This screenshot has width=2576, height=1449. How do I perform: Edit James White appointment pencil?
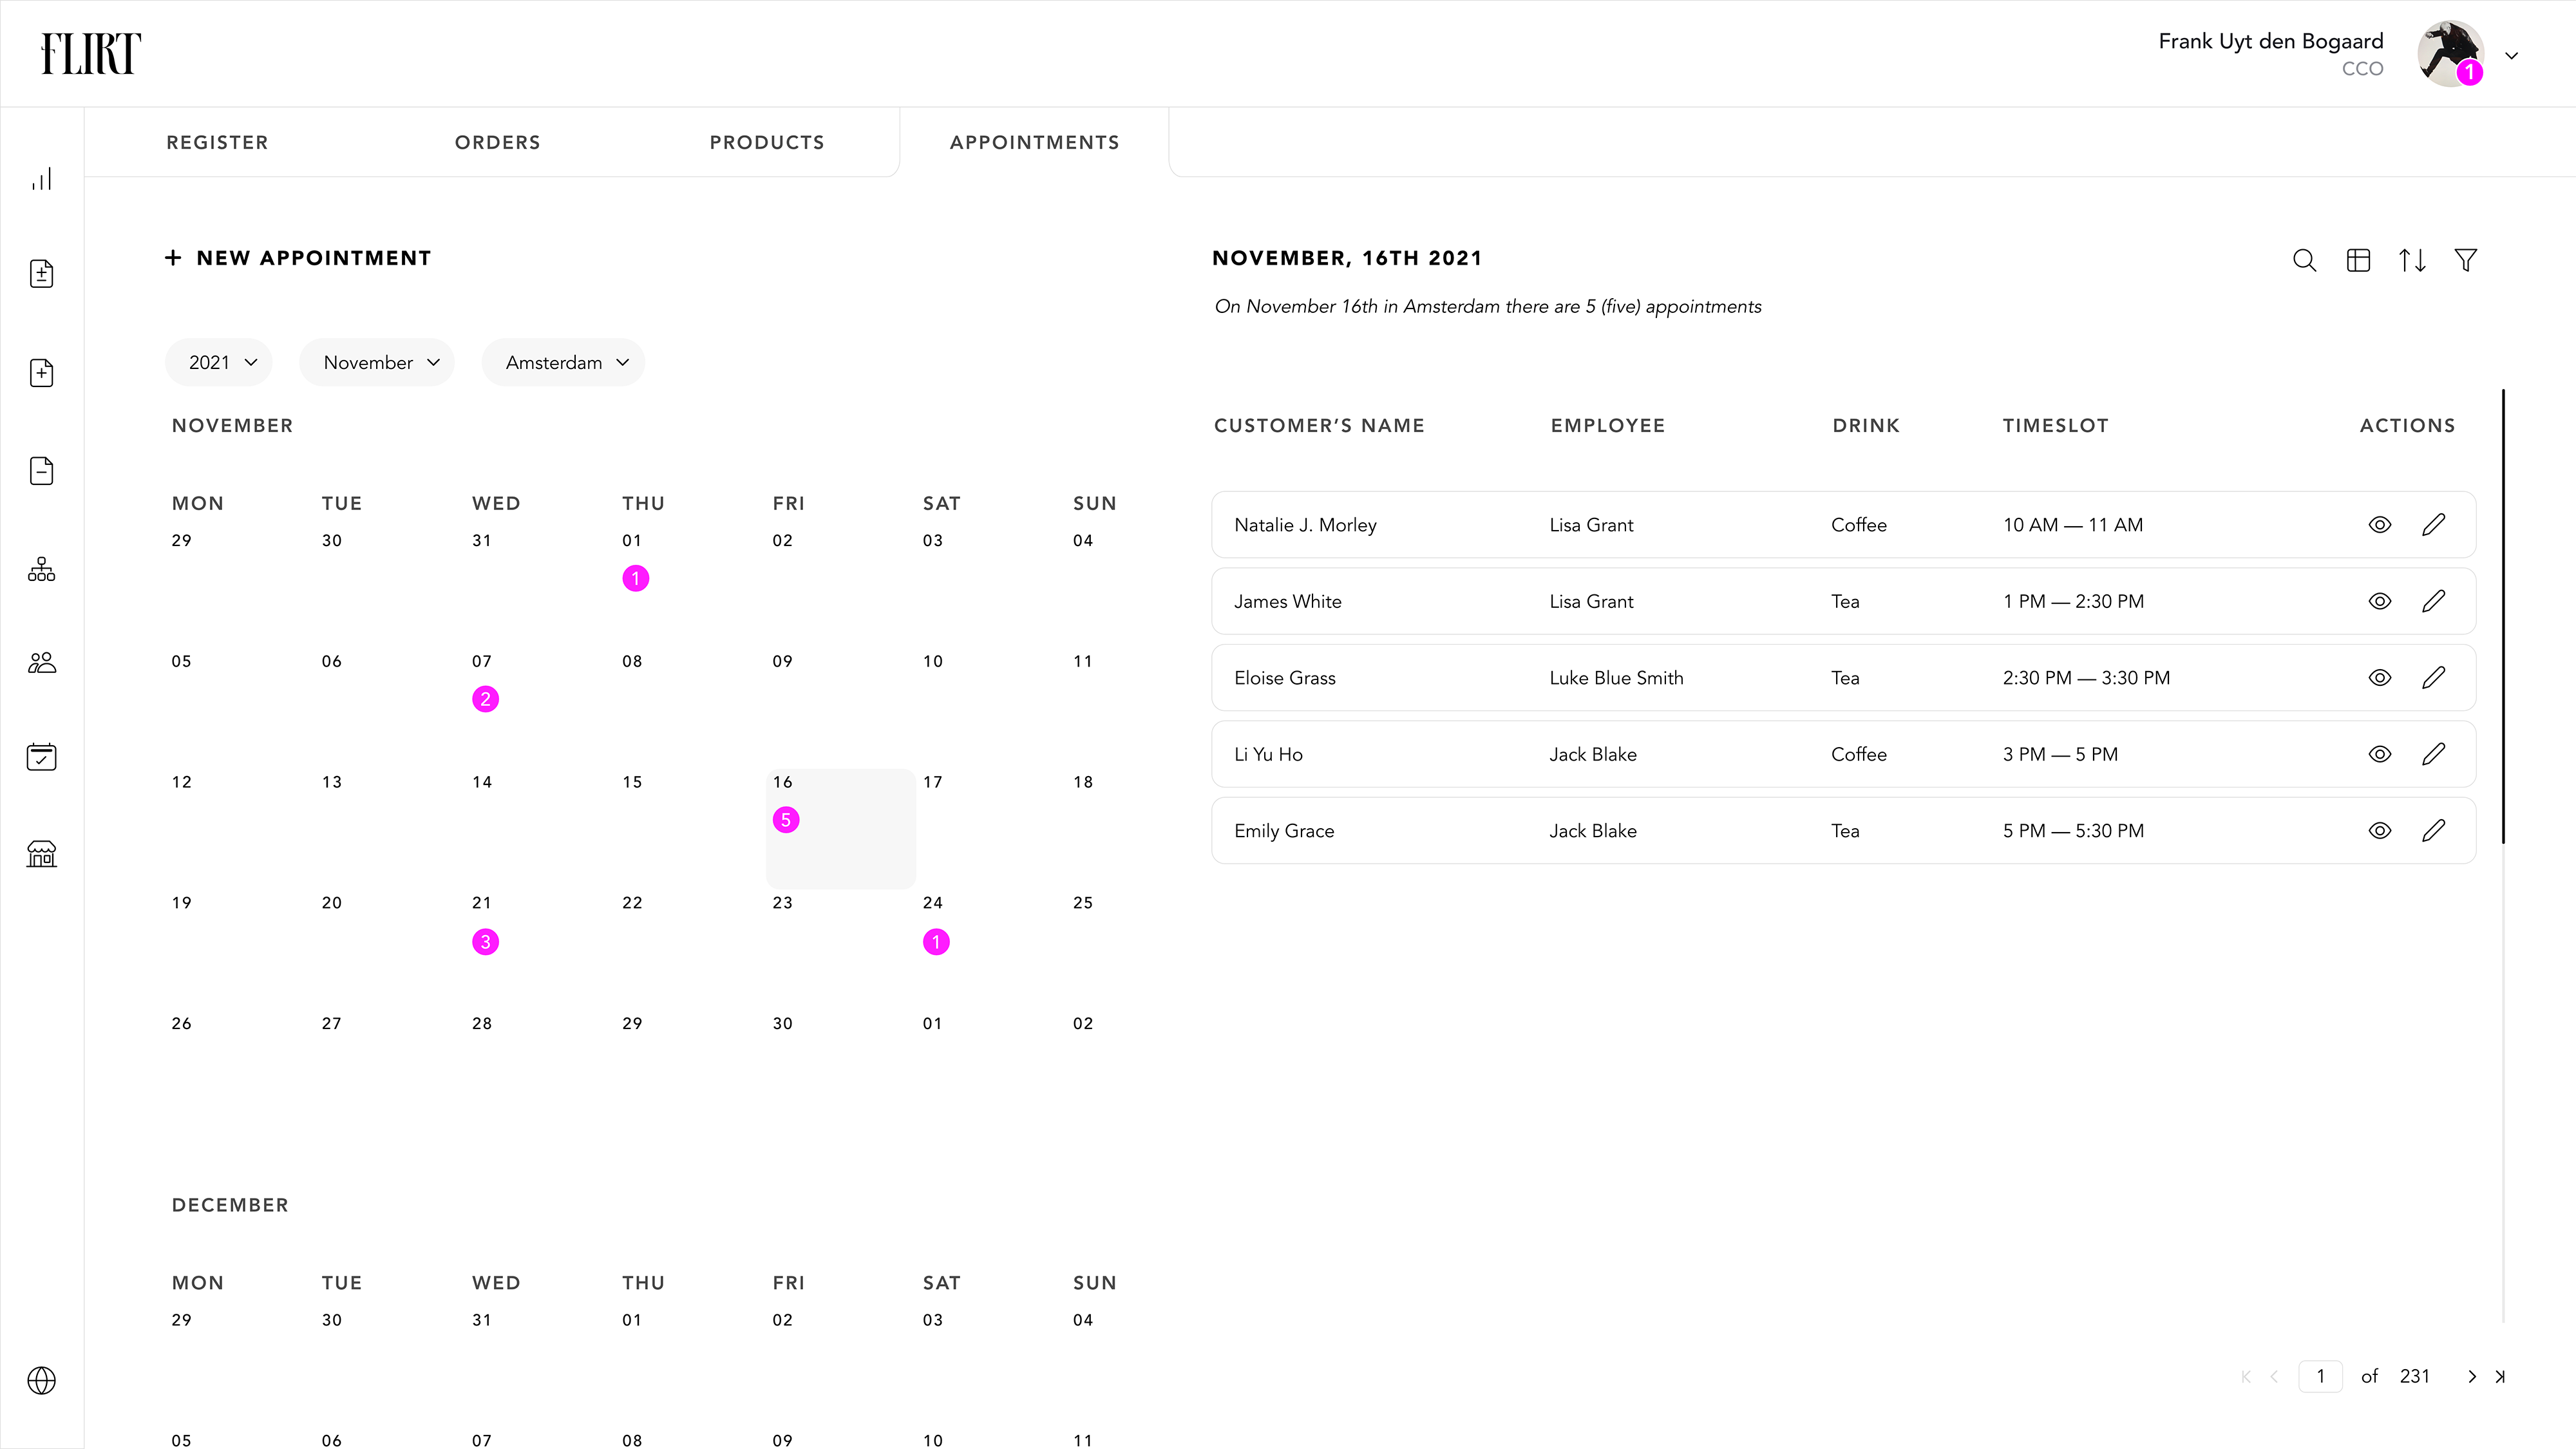[x=2434, y=601]
